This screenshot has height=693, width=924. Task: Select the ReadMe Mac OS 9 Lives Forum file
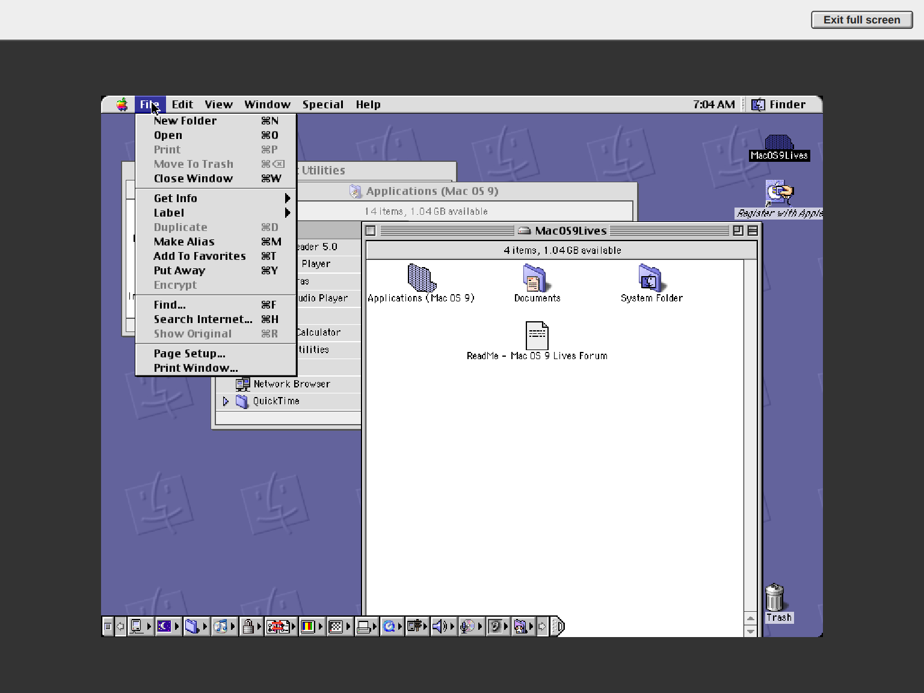537,341
